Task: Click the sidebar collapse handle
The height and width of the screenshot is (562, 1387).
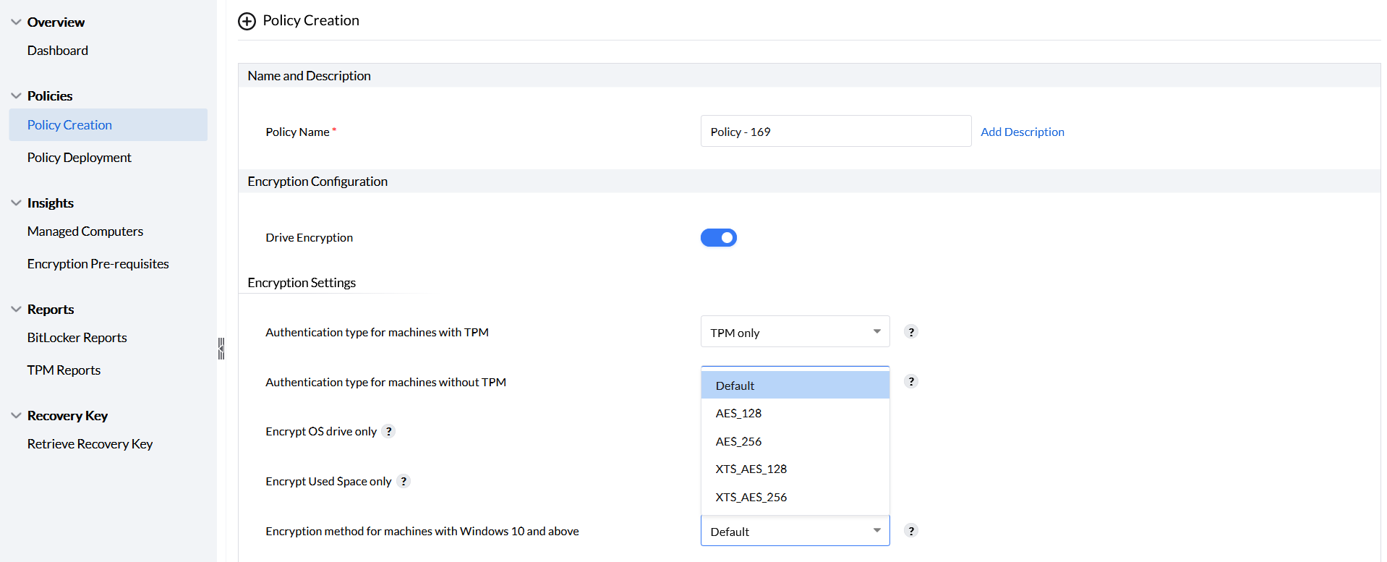Action: pyautogui.click(x=221, y=349)
